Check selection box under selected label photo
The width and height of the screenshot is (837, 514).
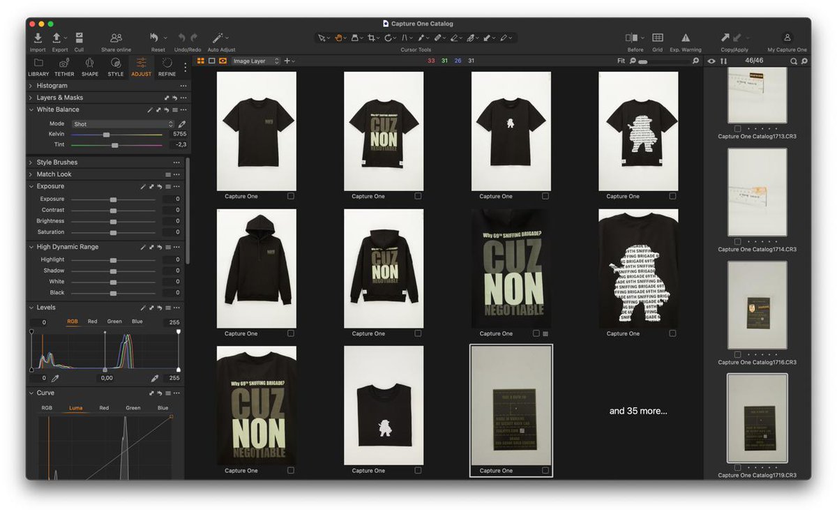pos(545,470)
